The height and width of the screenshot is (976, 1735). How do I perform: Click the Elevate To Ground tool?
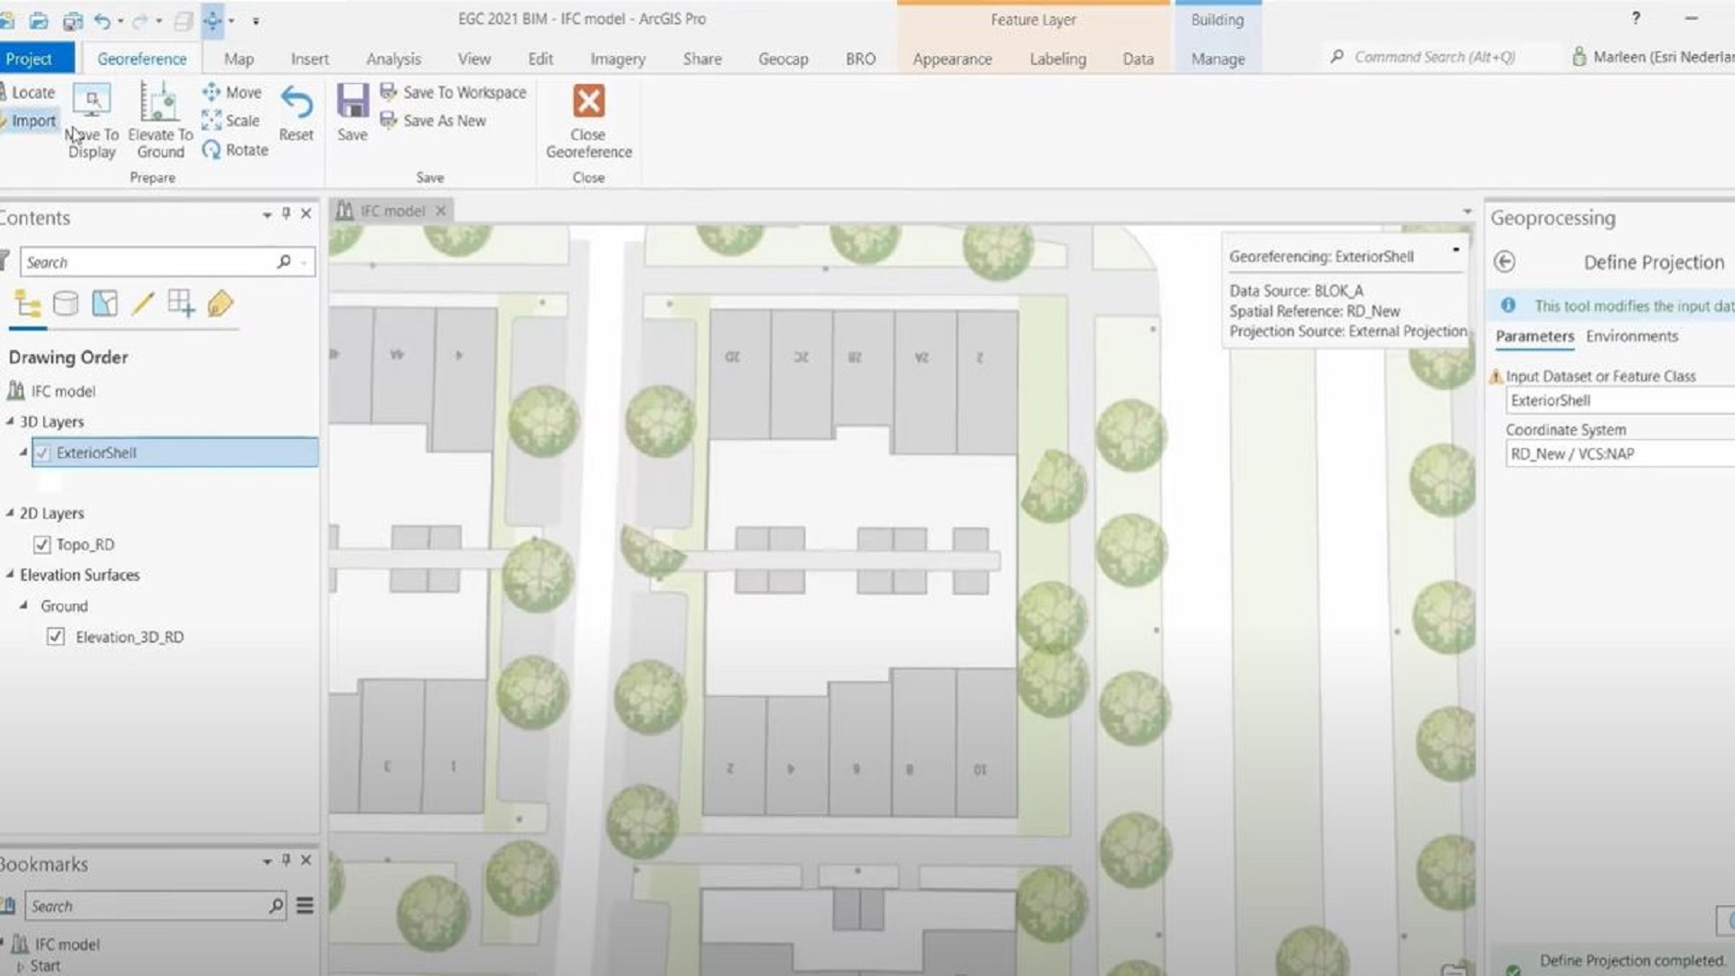159,101
